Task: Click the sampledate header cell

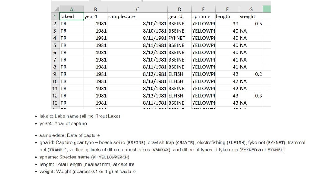Action: (138, 16)
